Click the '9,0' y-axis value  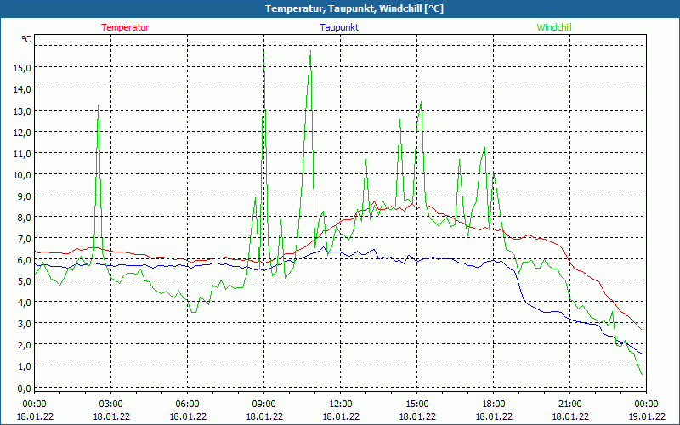click(x=25, y=196)
